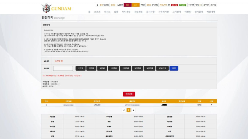Click the red 새로고침 badge in top bar

174,5
